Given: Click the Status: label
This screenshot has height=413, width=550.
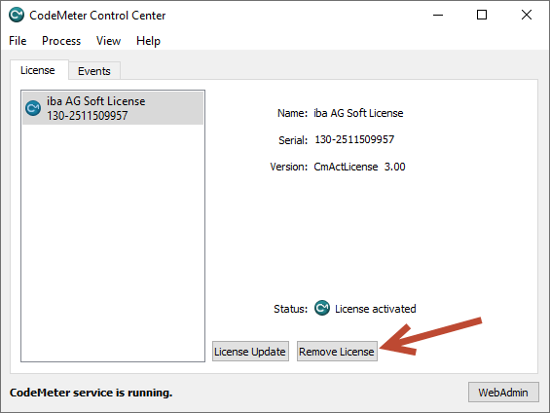Looking at the screenshot, I should [x=290, y=309].
